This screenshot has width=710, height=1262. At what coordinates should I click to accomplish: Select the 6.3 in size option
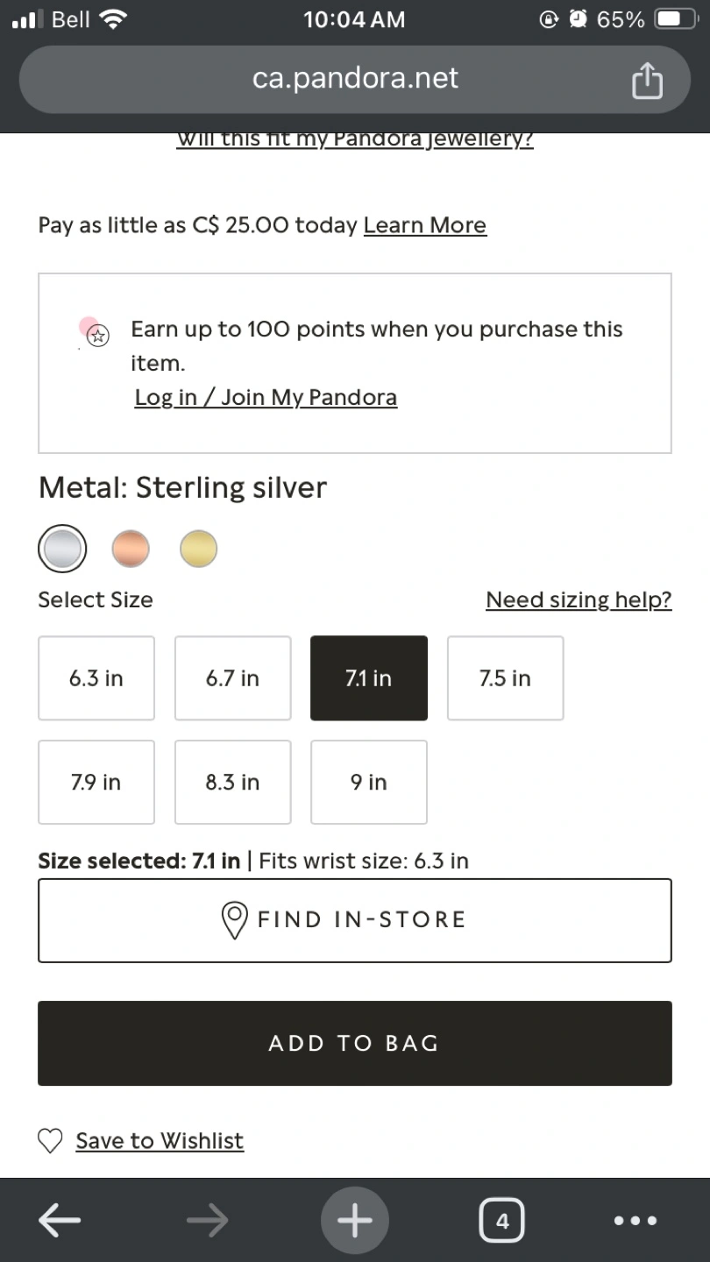coord(96,678)
